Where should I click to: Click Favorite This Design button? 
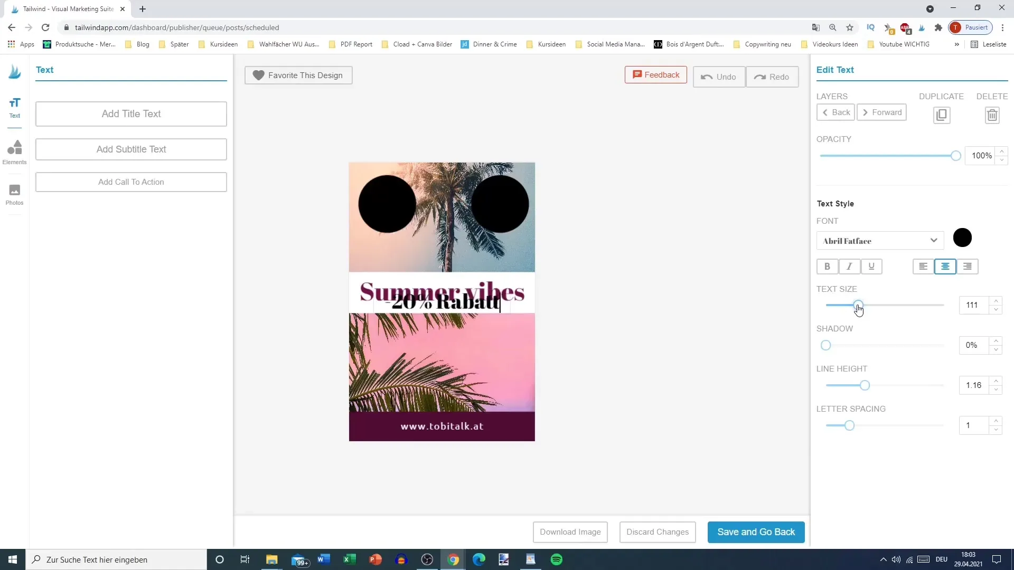[x=299, y=75]
